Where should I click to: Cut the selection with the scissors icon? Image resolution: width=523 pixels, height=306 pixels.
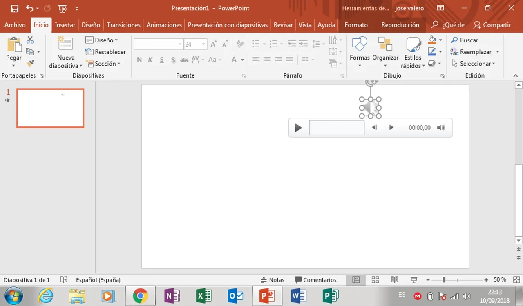click(x=30, y=40)
